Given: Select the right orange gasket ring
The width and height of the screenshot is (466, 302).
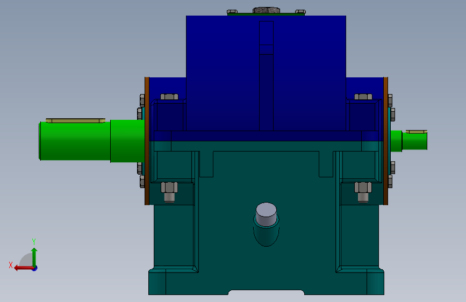Looking at the screenshot, I should point(386,141).
